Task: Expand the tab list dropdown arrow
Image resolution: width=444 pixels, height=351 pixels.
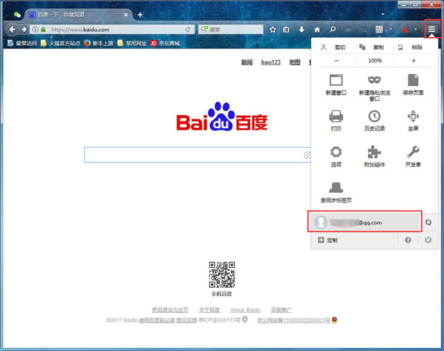Action: 383,15
